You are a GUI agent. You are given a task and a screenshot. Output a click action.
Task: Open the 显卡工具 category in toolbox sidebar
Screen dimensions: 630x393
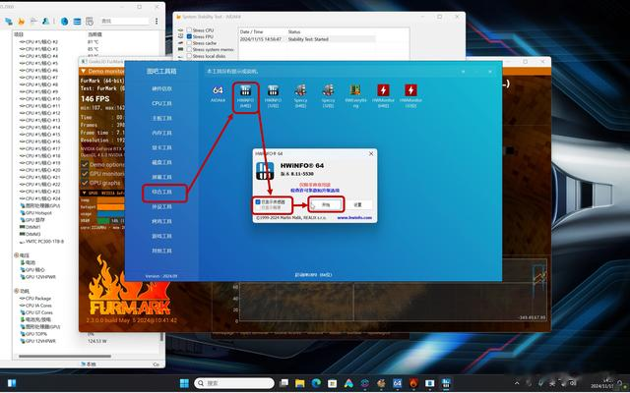click(161, 147)
